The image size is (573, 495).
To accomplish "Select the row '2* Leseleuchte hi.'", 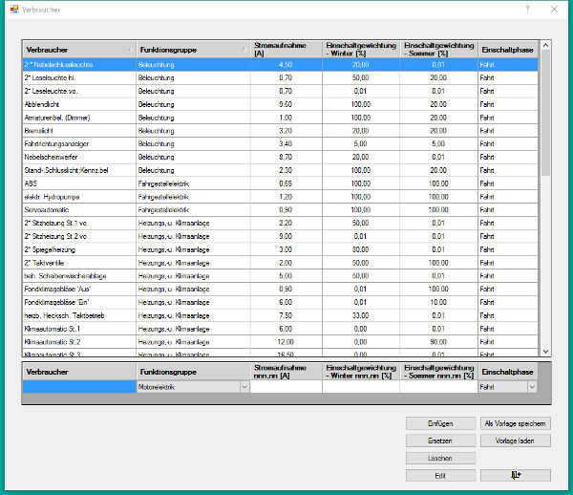I will coord(280,77).
